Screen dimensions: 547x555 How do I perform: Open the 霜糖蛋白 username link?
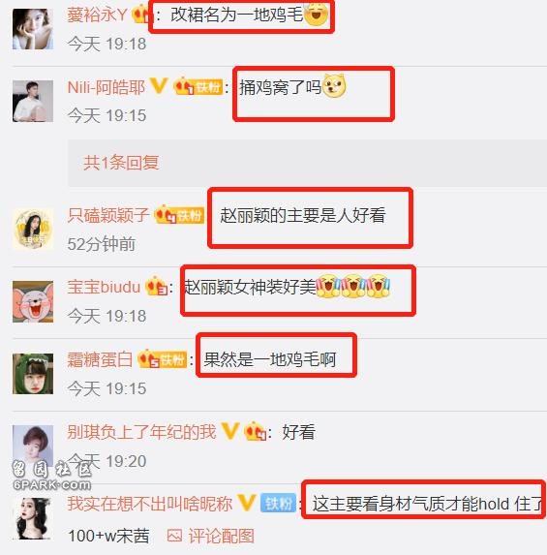point(100,359)
